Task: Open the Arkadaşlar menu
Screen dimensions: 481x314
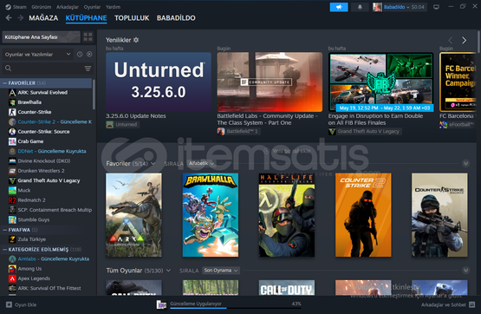Action: [x=68, y=7]
